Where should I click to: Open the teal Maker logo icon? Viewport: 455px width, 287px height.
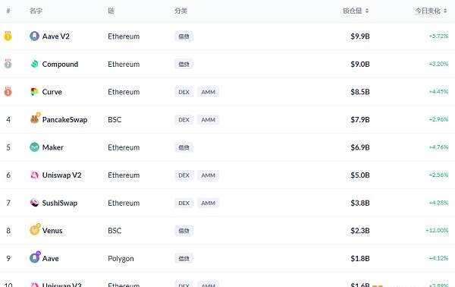(34, 147)
